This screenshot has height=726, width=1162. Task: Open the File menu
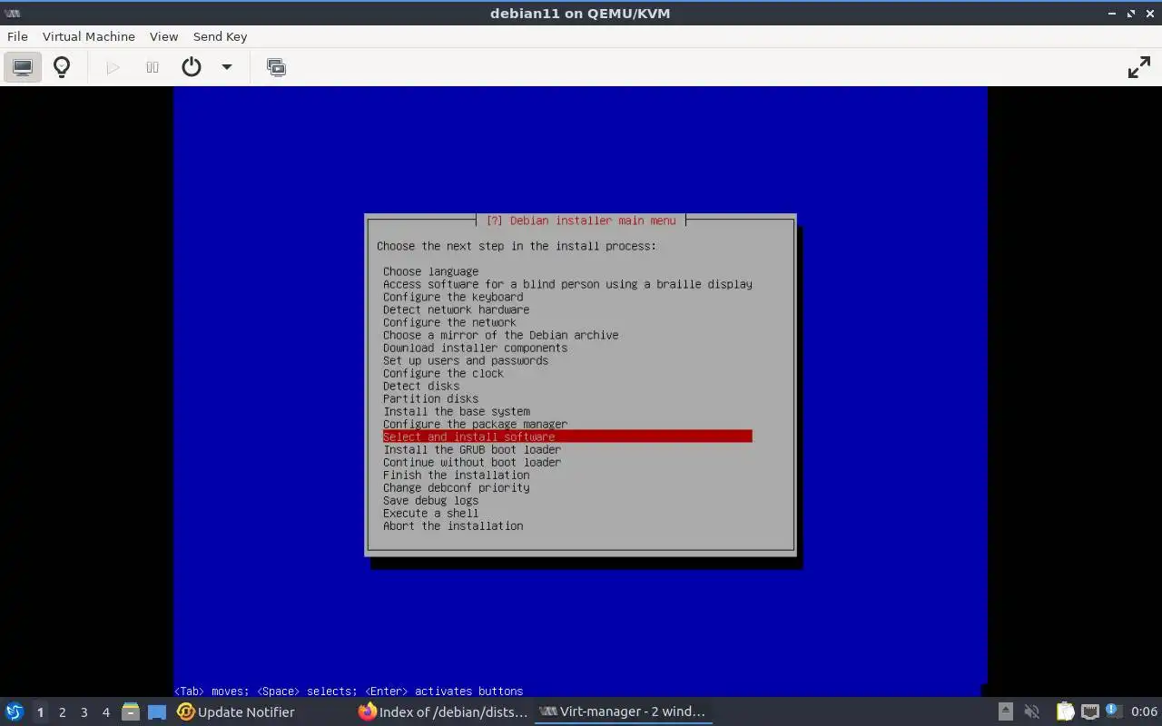(x=17, y=36)
